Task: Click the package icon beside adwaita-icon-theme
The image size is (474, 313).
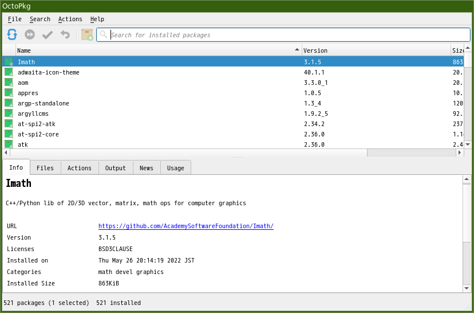Action: (9, 72)
